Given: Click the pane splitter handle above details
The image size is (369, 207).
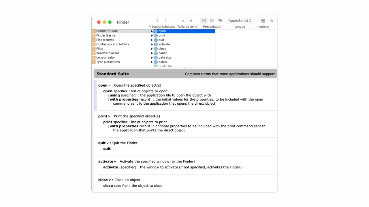Looking at the screenshot, I should (184, 68).
